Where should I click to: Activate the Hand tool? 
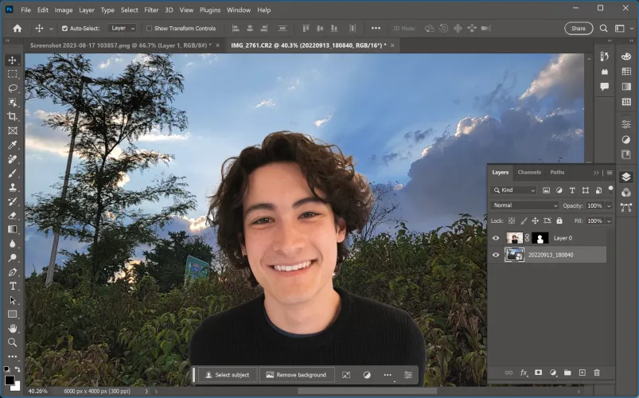(13, 328)
